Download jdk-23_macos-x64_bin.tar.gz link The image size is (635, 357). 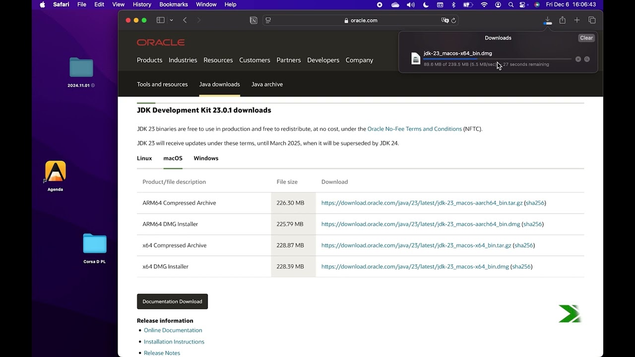point(416,245)
